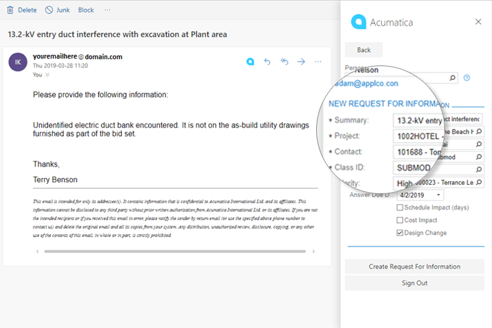Reply all to the email
Viewport: 492px width, 328px height.
284,62
